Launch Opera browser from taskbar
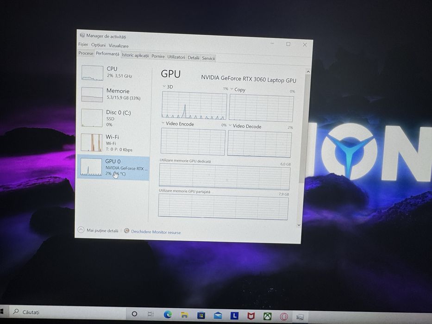Viewport: 432px width, 324px height. coord(284,317)
